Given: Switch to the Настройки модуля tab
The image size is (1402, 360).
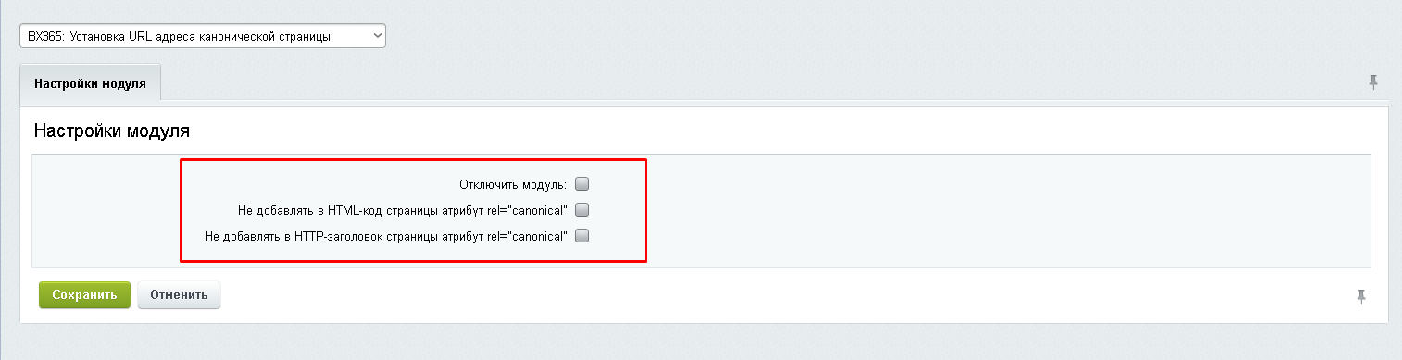Looking at the screenshot, I should pyautogui.click(x=90, y=82).
